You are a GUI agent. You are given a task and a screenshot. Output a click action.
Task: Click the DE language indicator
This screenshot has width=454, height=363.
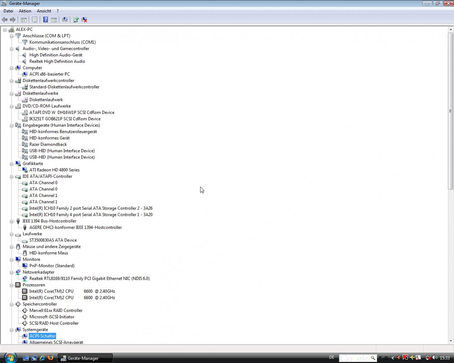[x=332, y=358]
